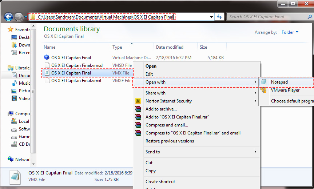Click the 5,184 KB size cell
This screenshot has height=189, width=314.
(215, 57)
